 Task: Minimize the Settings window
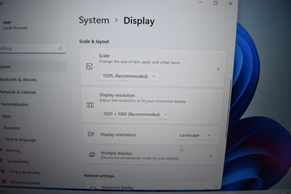pyautogui.click(x=200, y=2)
